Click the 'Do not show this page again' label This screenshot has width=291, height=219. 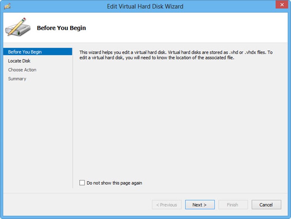(x=114, y=183)
